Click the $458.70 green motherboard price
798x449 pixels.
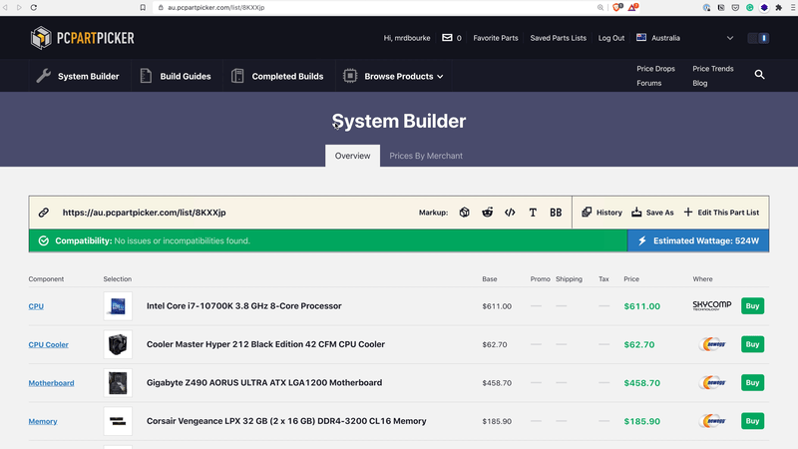tap(641, 383)
